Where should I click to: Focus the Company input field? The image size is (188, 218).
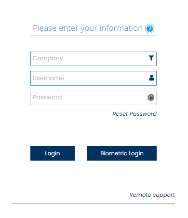coord(94,59)
